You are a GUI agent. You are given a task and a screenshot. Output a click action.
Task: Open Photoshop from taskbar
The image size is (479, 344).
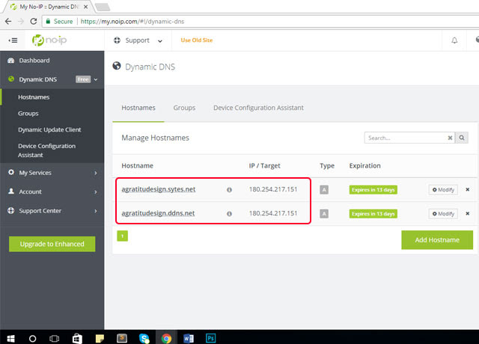point(211,338)
